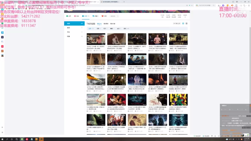This screenshot has width=251, height=141.
Task: Select the 投稿 submissions tab
Action: click(85, 16)
